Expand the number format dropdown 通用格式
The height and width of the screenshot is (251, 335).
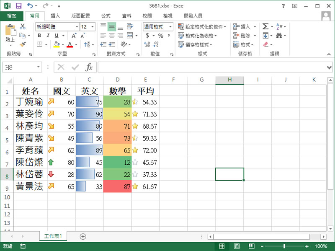pos(158,27)
